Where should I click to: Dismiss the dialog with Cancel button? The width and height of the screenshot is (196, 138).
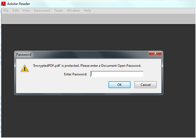tap(145, 85)
